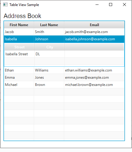
Task: Close the Table View Sample window
Action: [124, 5]
